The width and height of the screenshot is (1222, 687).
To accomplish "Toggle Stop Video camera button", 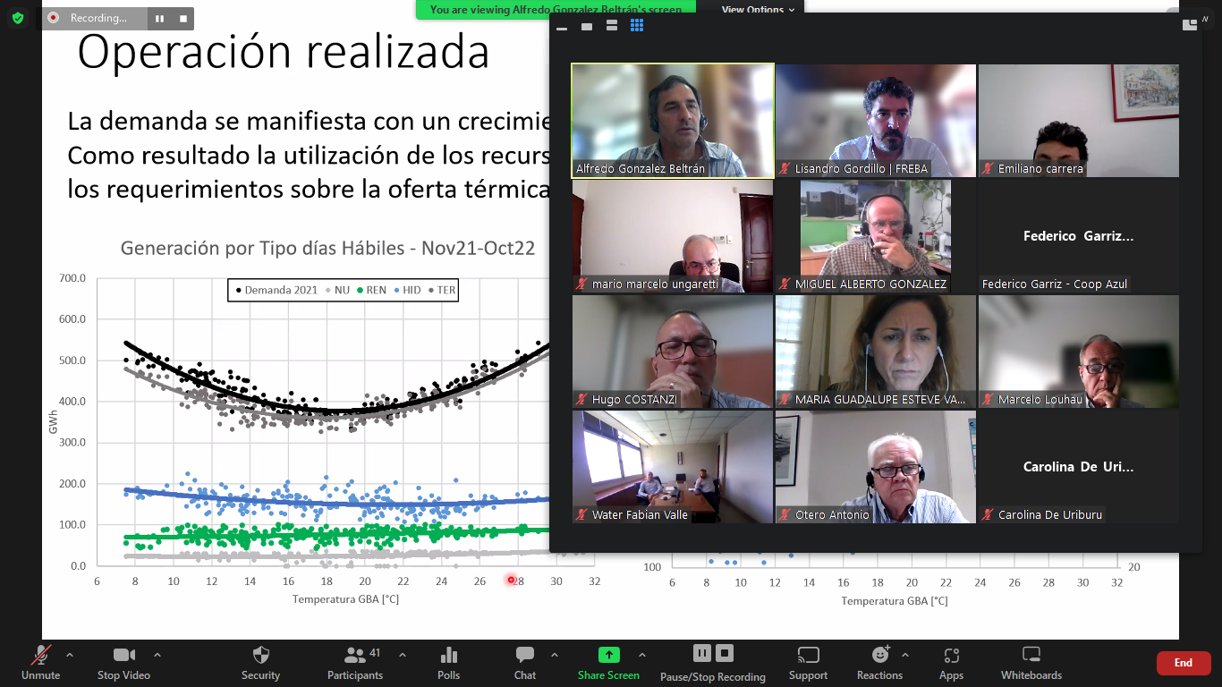I will pos(123,662).
